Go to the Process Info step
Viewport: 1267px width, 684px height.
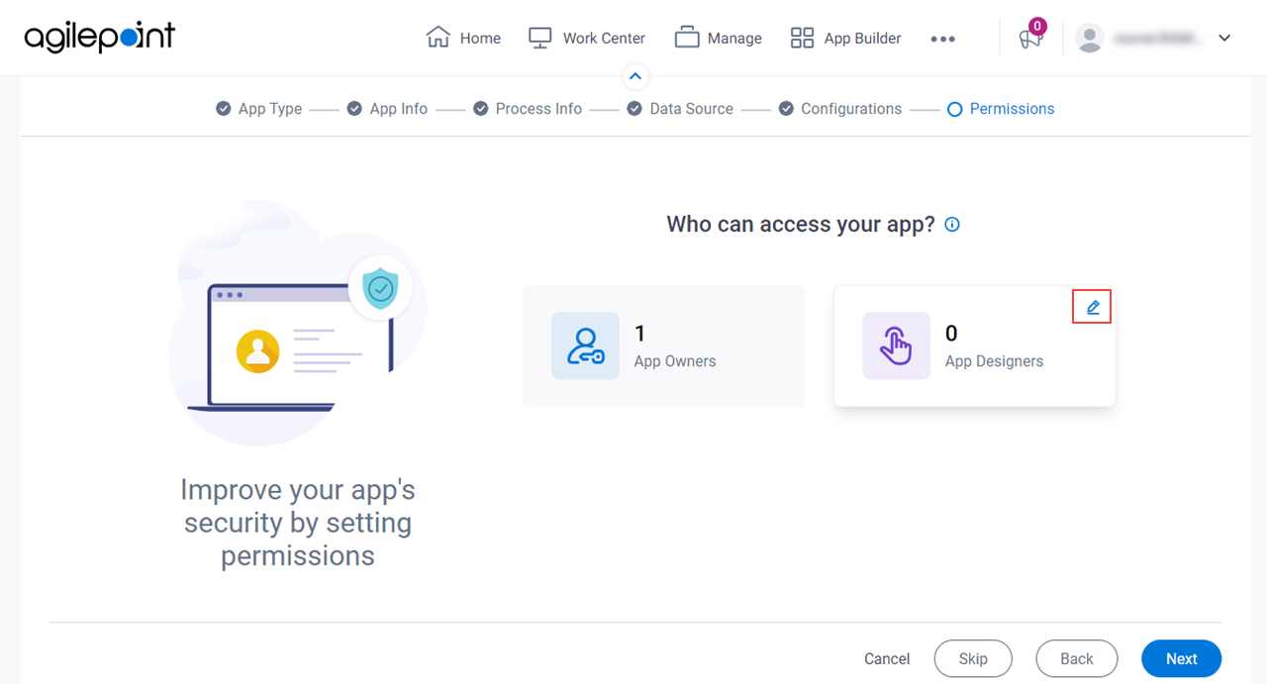(x=528, y=109)
